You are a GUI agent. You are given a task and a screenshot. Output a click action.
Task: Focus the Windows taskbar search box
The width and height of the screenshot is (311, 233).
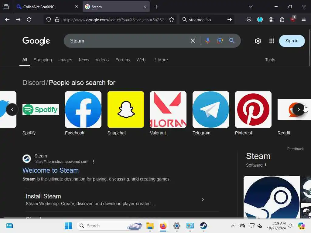click(x=109, y=226)
